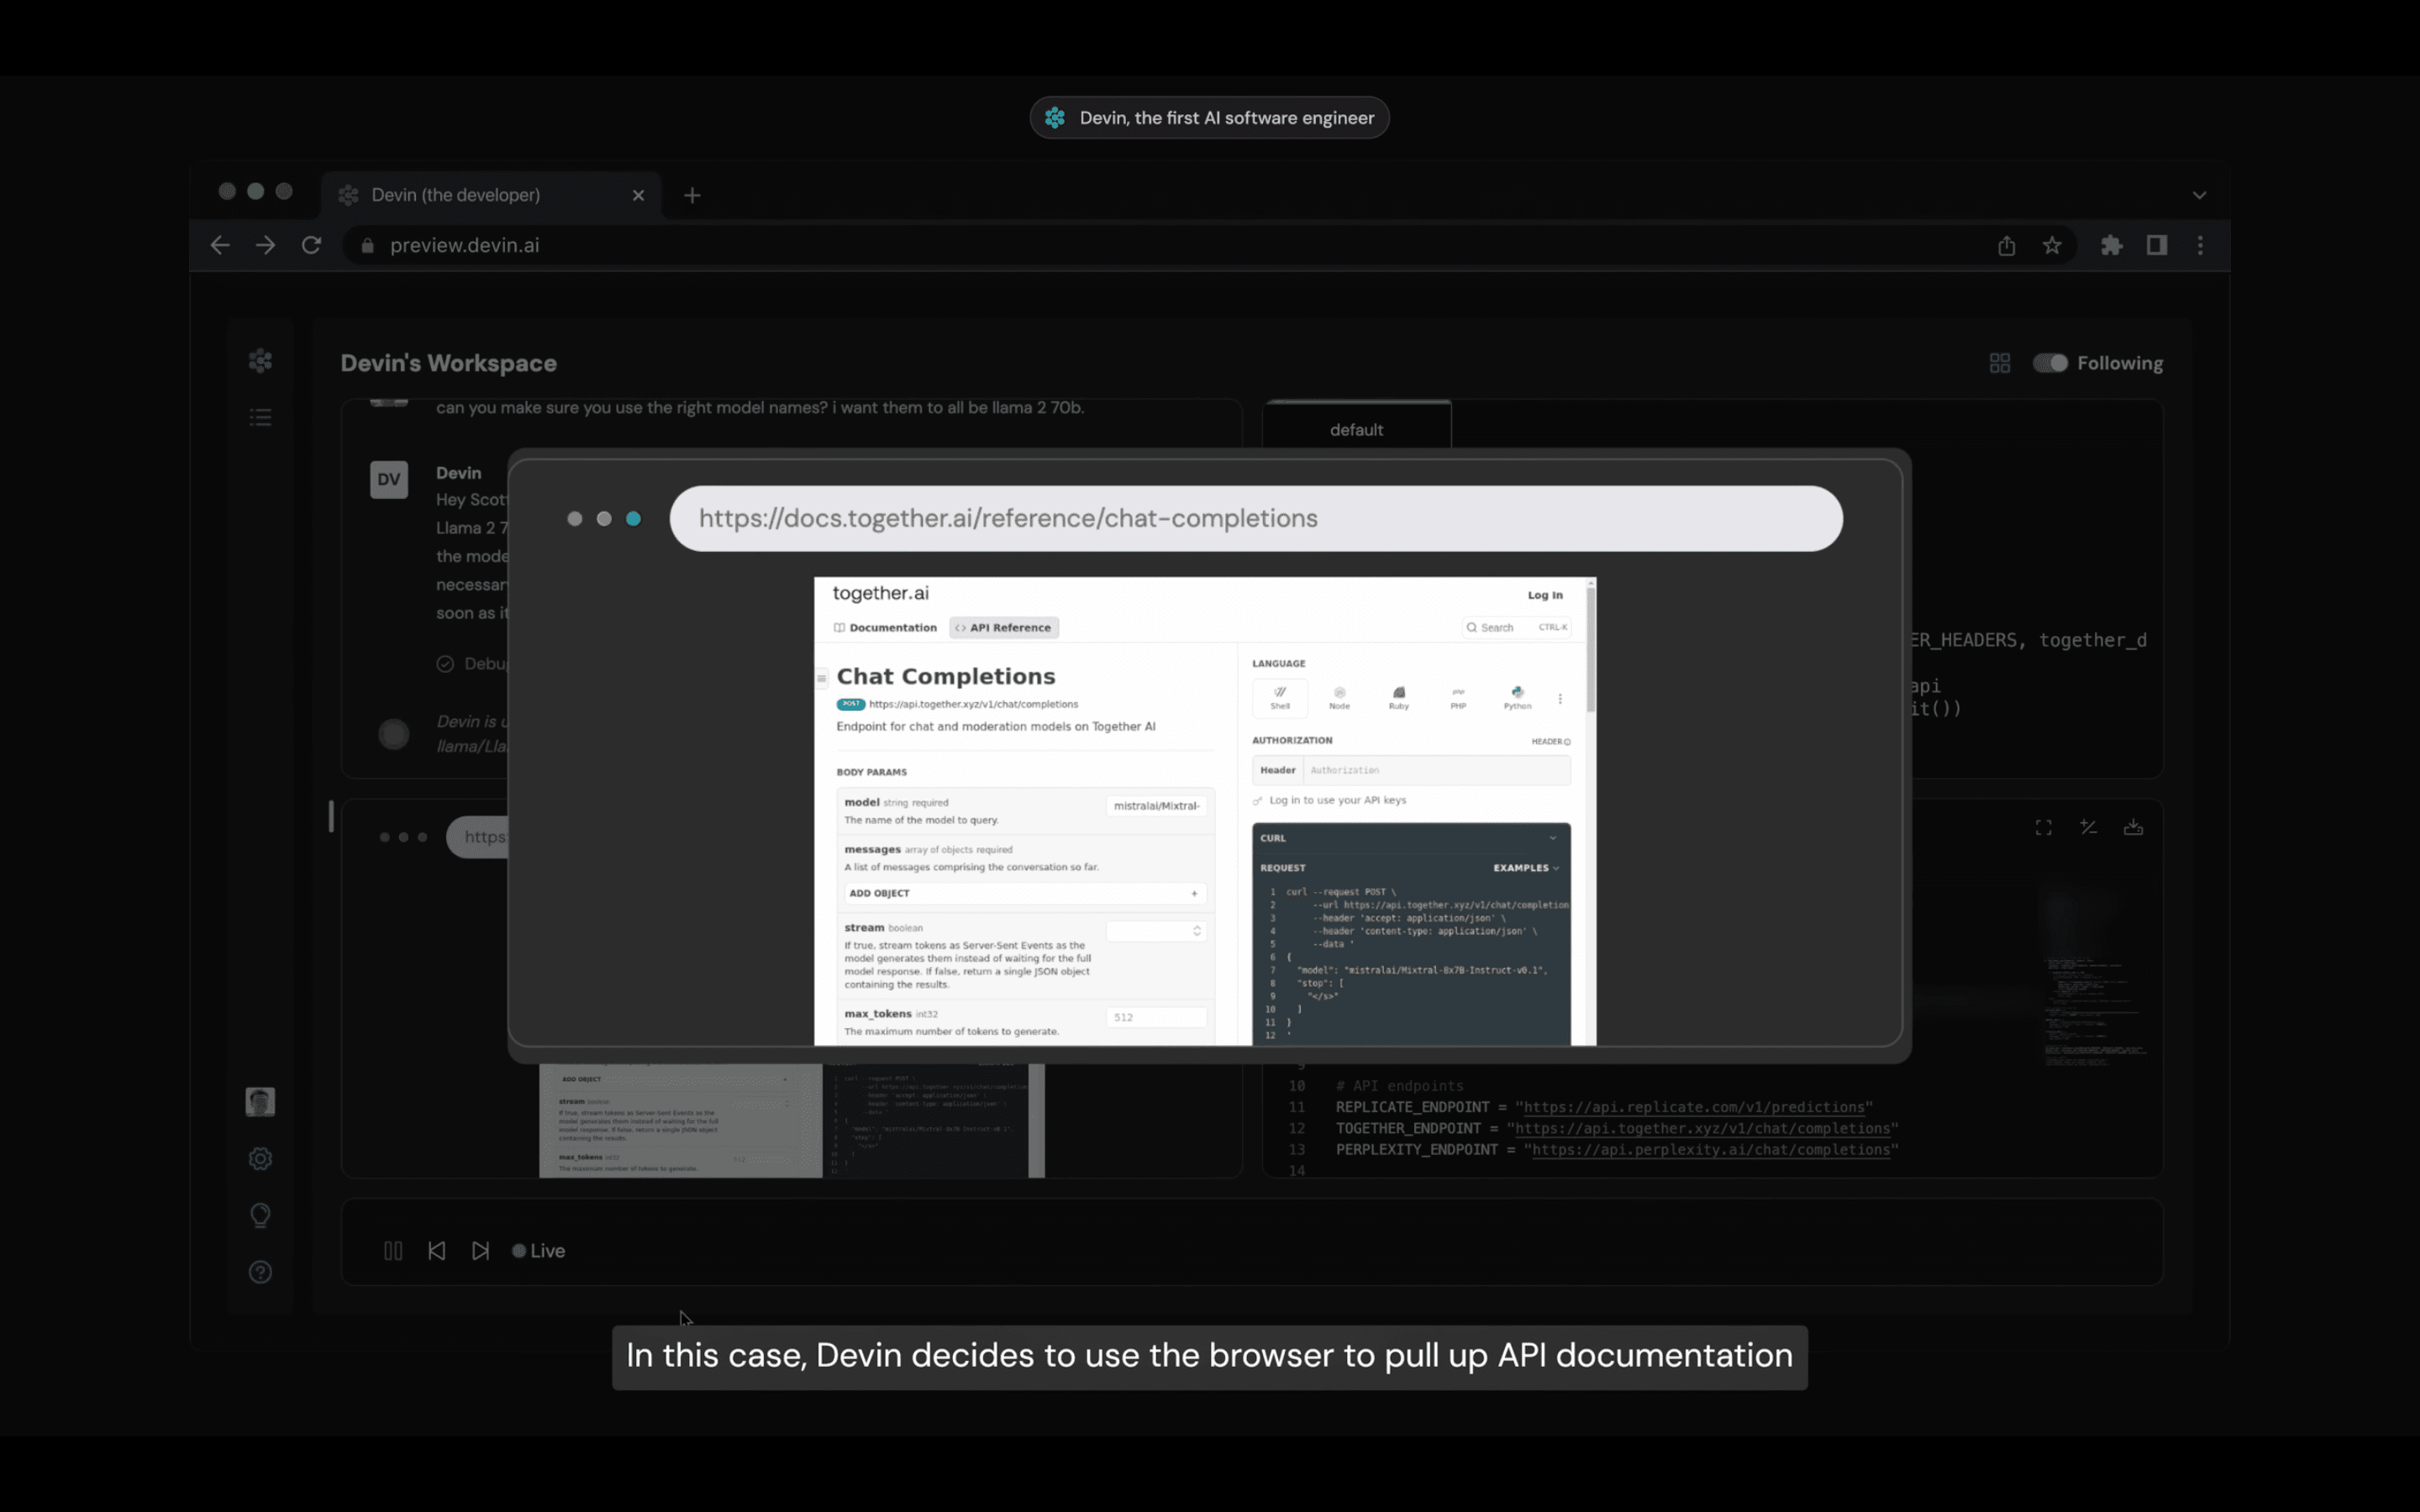Open the EXAMPLES dropdown in the request panel
2420x1512 pixels.
click(1525, 868)
